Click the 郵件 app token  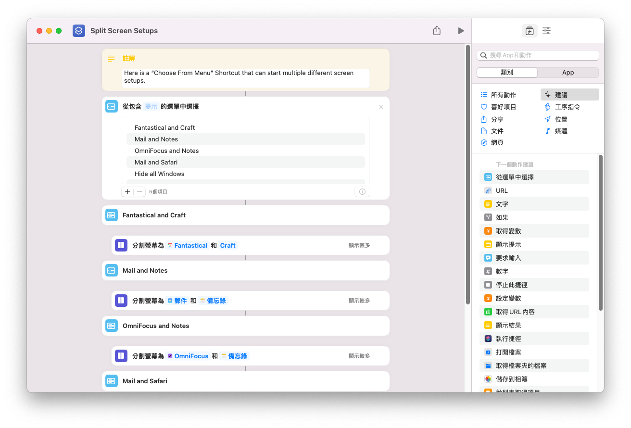177,301
